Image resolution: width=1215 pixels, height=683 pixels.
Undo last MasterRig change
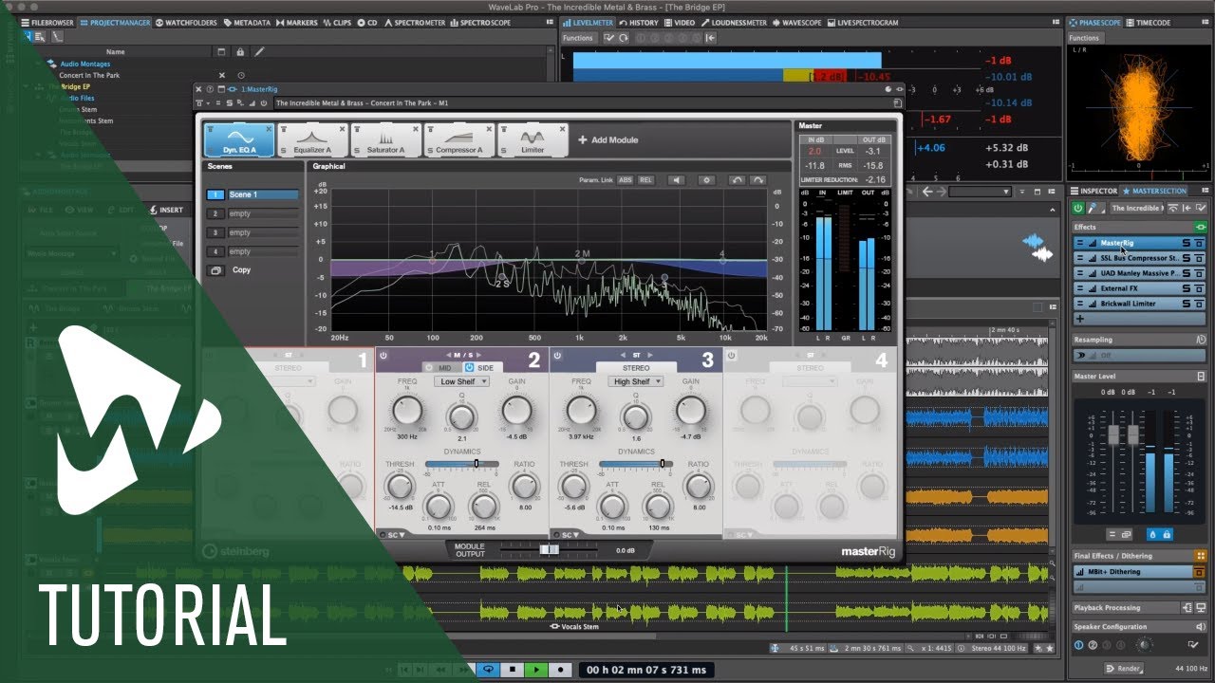coord(737,179)
